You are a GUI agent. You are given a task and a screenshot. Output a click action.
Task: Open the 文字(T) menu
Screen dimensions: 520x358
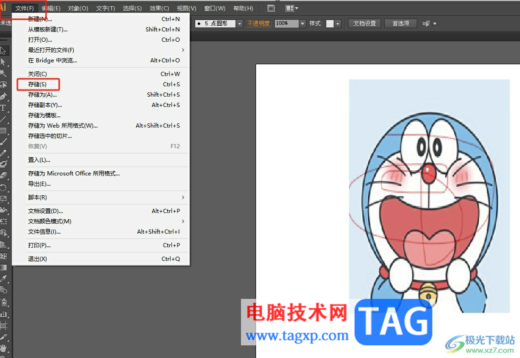point(106,8)
